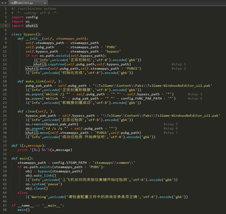The image size is (226, 214).
Task: Click the 'steamapps_path' parameter of __init__
Action: pos(70,38)
